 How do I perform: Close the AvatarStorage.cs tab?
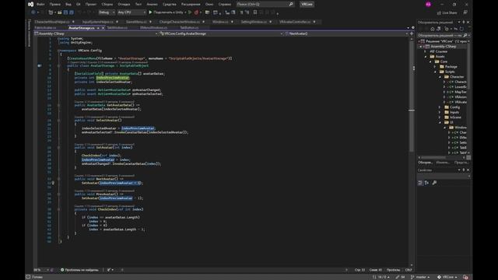(x=103, y=28)
